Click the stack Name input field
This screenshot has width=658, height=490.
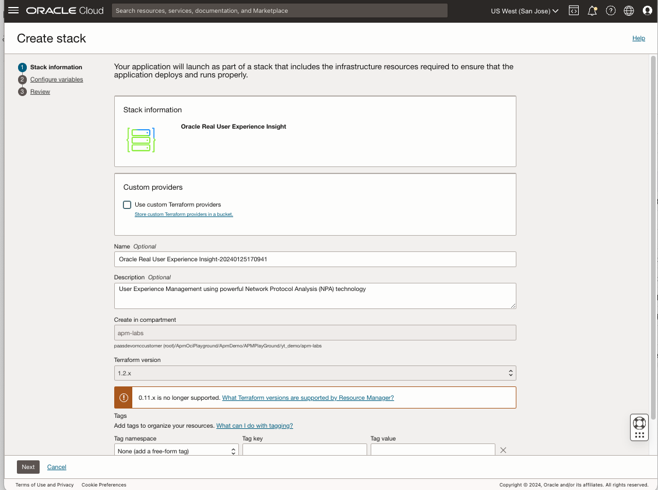tap(315, 259)
